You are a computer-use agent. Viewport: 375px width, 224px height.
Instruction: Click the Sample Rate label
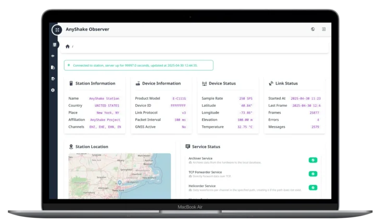click(x=213, y=98)
